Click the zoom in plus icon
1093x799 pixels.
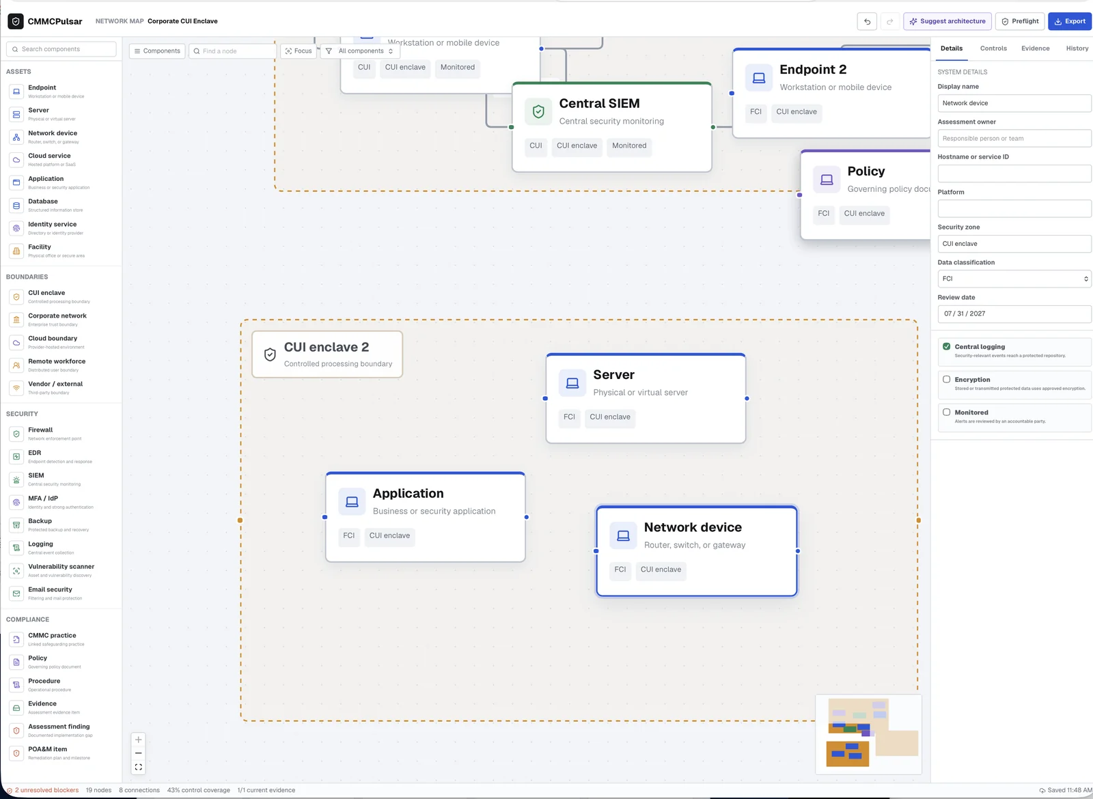point(138,740)
